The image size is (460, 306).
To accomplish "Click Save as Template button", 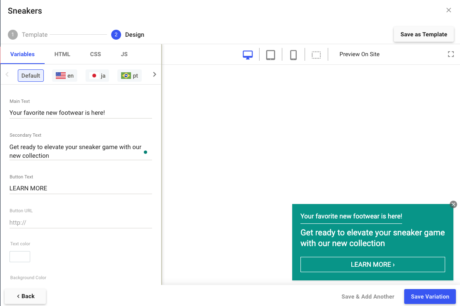I will pyautogui.click(x=424, y=34).
